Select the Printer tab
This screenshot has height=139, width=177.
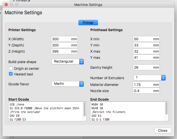(88, 23)
